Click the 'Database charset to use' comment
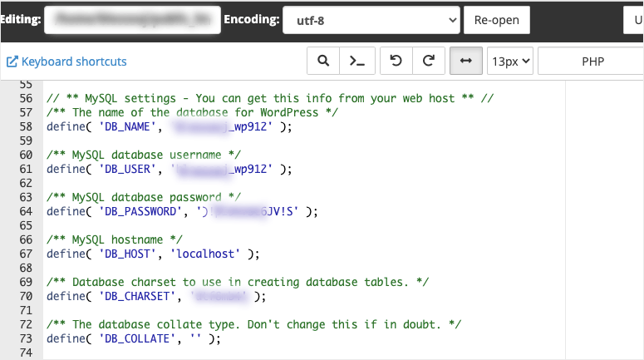644x360 pixels. [x=238, y=282]
